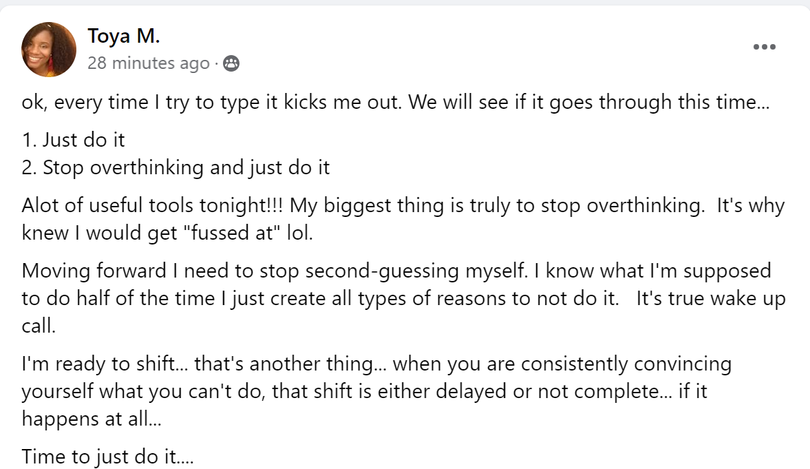Click the phrase "happens at all..."
This screenshot has width=810, height=469.
pyautogui.click(x=92, y=418)
